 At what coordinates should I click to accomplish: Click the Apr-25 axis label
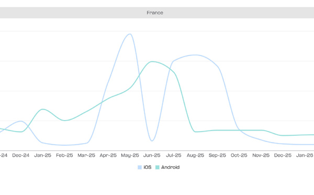108,155
